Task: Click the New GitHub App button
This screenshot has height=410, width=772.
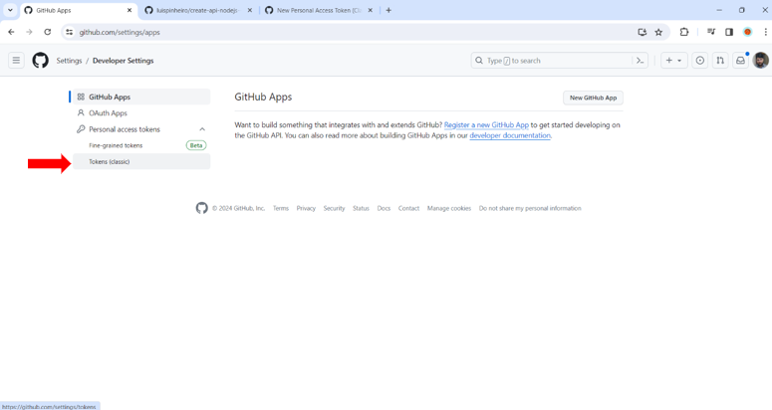Action: coord(593,98)
